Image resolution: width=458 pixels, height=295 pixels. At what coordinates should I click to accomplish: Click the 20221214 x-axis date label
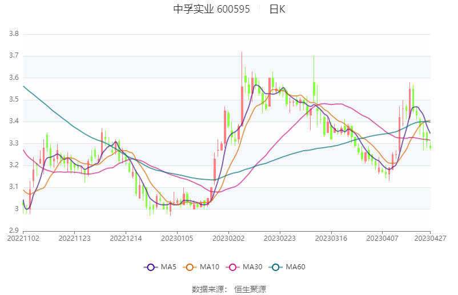tap(126, 237)
